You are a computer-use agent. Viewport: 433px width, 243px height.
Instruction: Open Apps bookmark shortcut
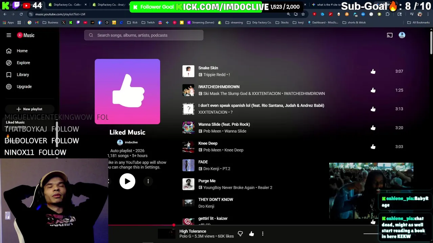tap(8, 23)
